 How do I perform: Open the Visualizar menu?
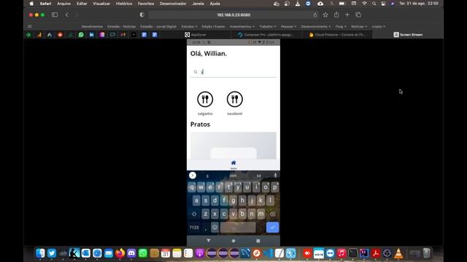coord(101,4)
